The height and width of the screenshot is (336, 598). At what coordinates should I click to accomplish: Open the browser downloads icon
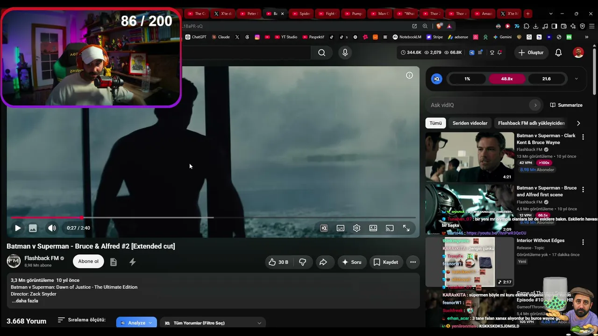point(536,26)
